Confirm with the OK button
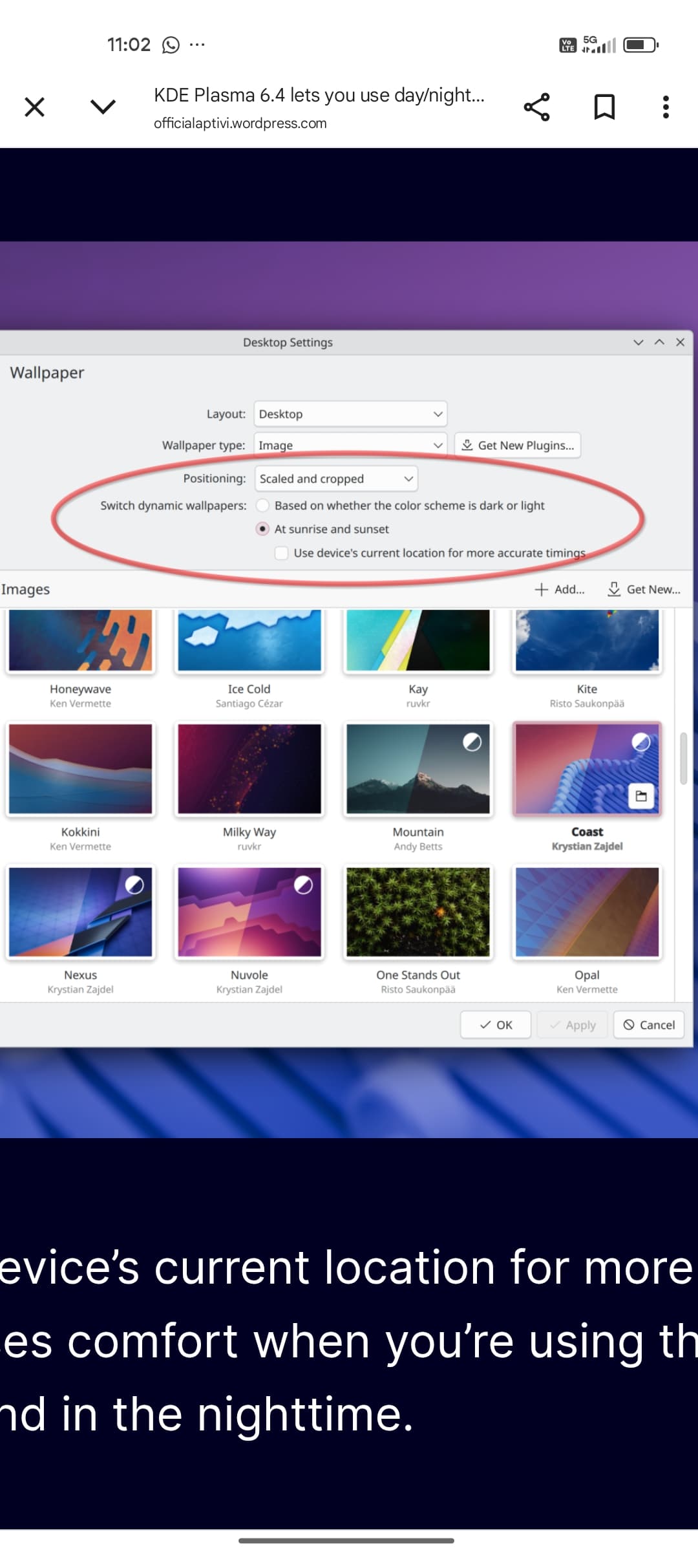 pos(496,1025)
